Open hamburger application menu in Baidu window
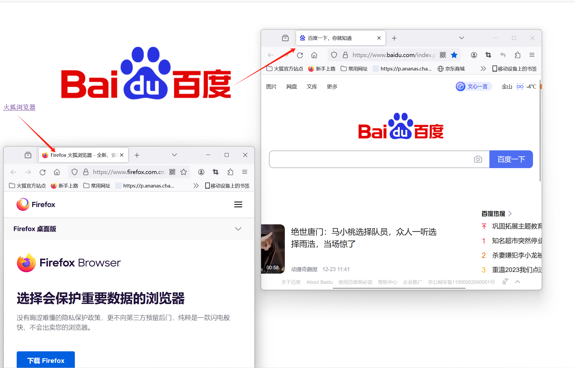 click(x=532, y=55)
